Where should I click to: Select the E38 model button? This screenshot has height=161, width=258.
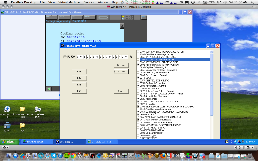(79, 72)
